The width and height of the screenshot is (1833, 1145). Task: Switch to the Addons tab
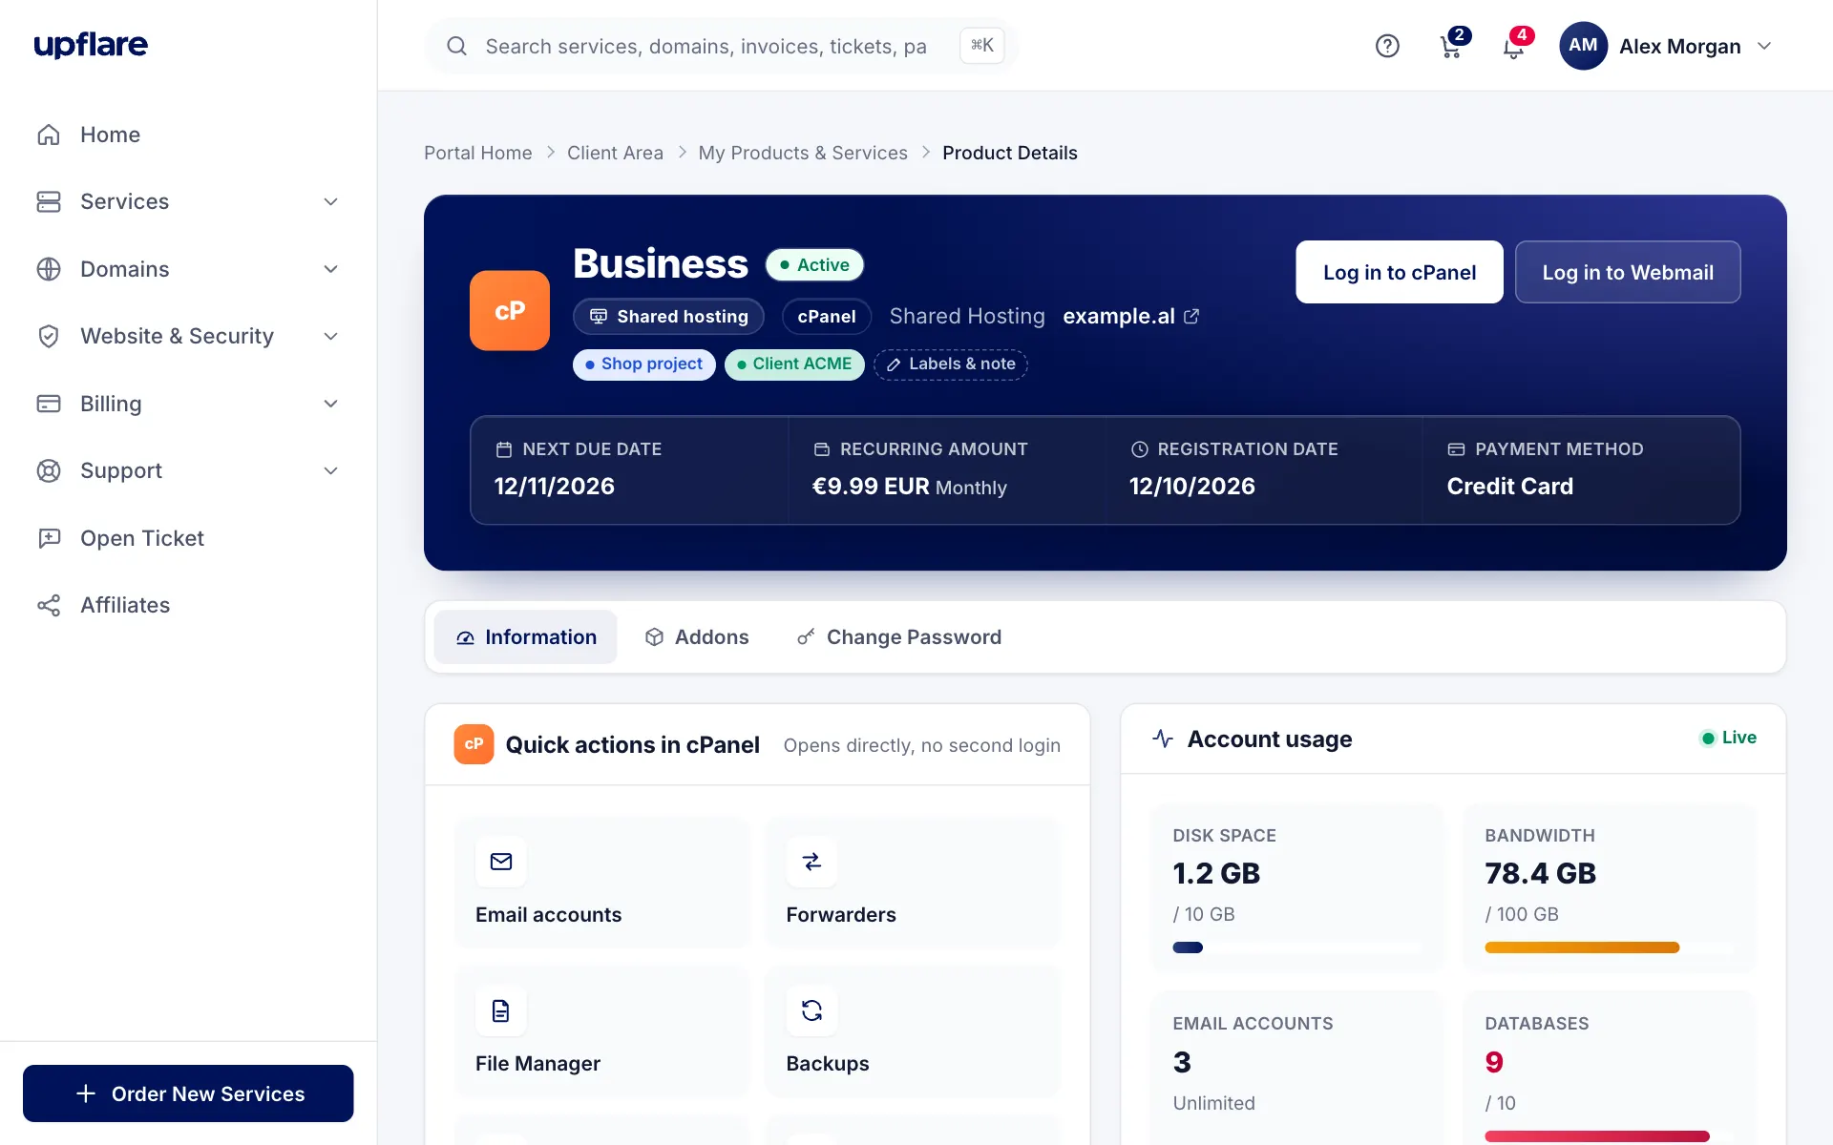[x=697, y=636]
